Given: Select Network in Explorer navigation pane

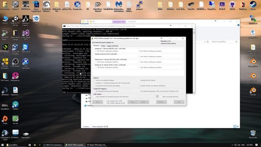Looking at the screenshot, I should click(89, 106).
